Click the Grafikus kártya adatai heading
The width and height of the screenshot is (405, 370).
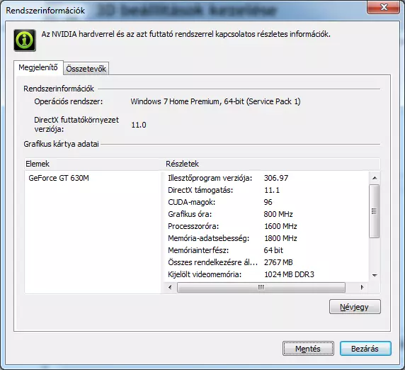pos(61,144)
